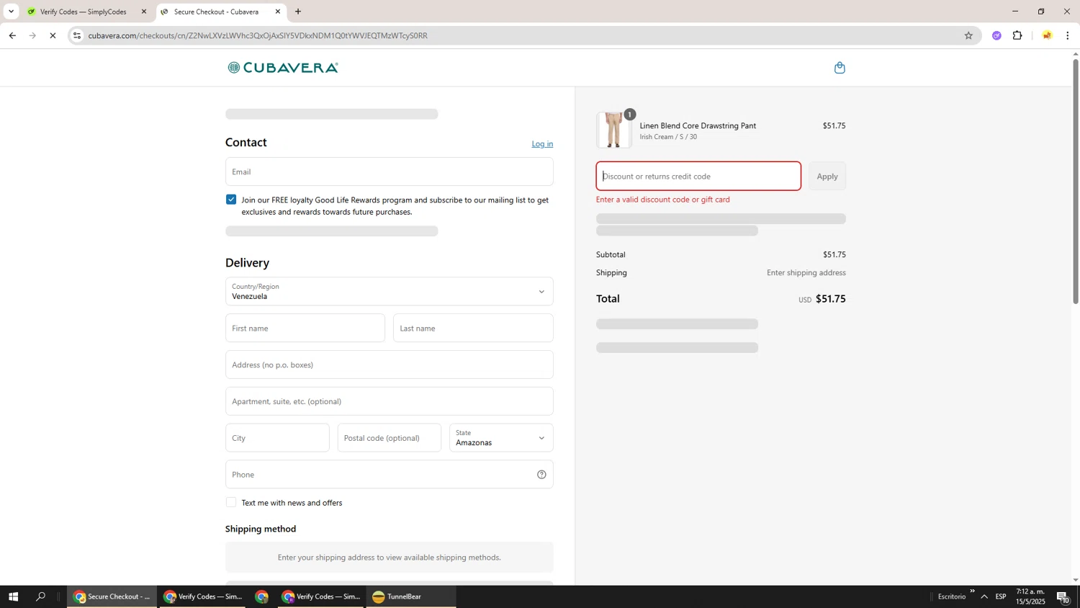Click the ESP language indicator
Screen dimensions: 1080x608
(1001, 596)
